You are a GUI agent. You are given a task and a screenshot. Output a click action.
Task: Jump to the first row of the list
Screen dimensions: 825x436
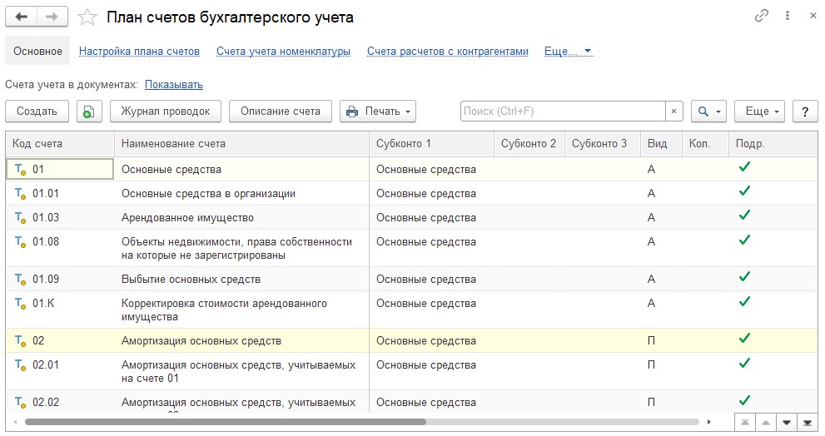745,423
